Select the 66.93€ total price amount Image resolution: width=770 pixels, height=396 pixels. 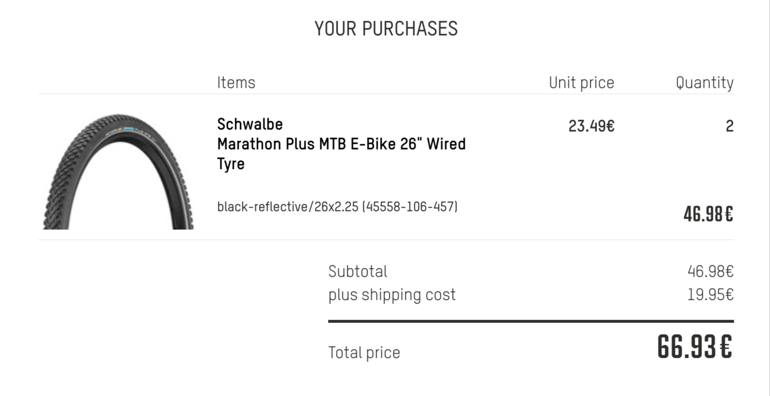(695, 347)
